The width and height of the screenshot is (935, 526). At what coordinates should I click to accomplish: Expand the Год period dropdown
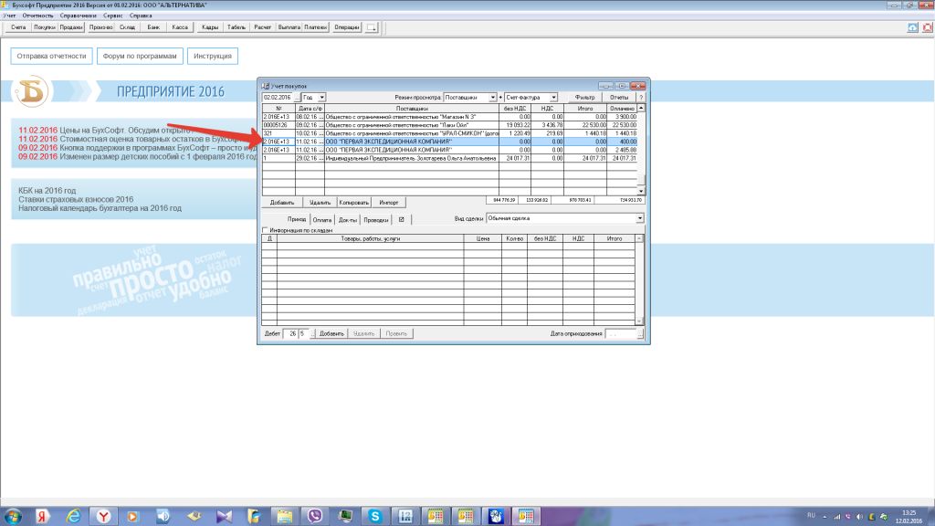(321, 97)
